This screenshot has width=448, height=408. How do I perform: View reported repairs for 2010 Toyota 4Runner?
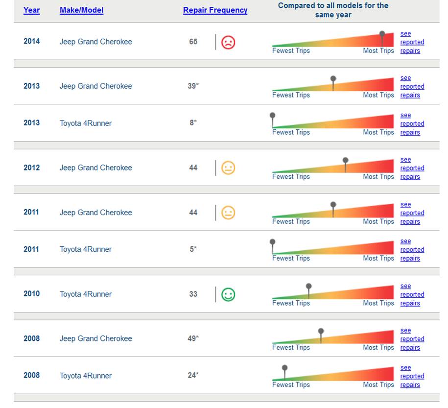point(412,294)
